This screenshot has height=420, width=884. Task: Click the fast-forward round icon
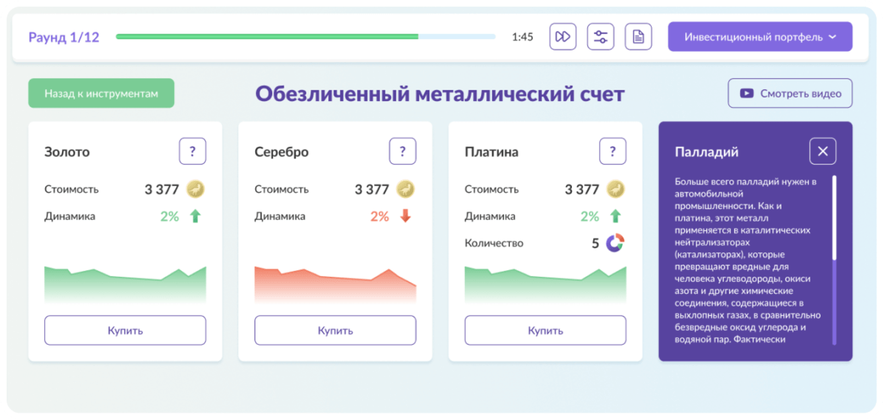coord(563,37)
